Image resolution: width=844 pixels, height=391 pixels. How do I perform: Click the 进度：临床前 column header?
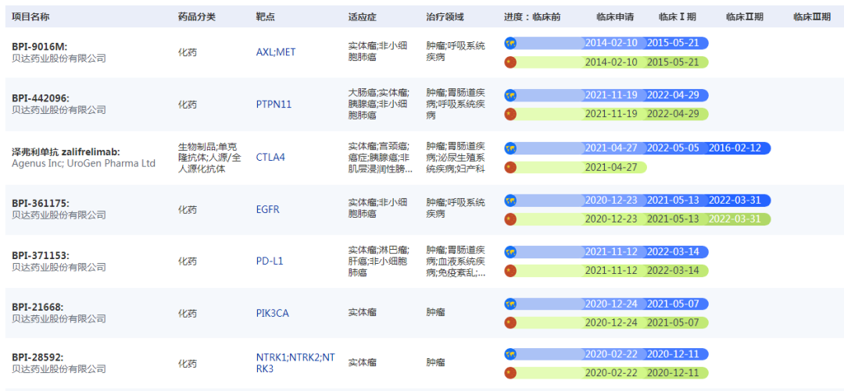532,16
